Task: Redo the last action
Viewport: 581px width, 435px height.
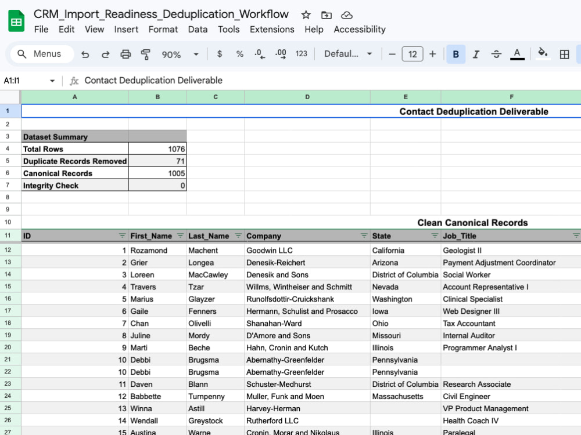Action: pyautogui.click(x=106, y=55)
